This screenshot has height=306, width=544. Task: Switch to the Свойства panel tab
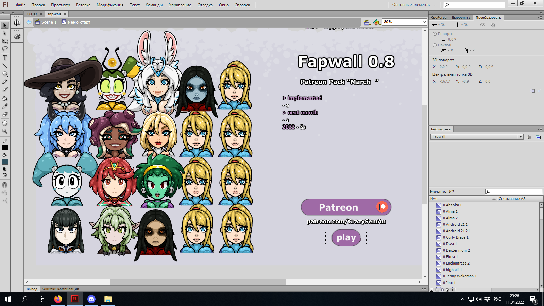click(x=439, y=18)
